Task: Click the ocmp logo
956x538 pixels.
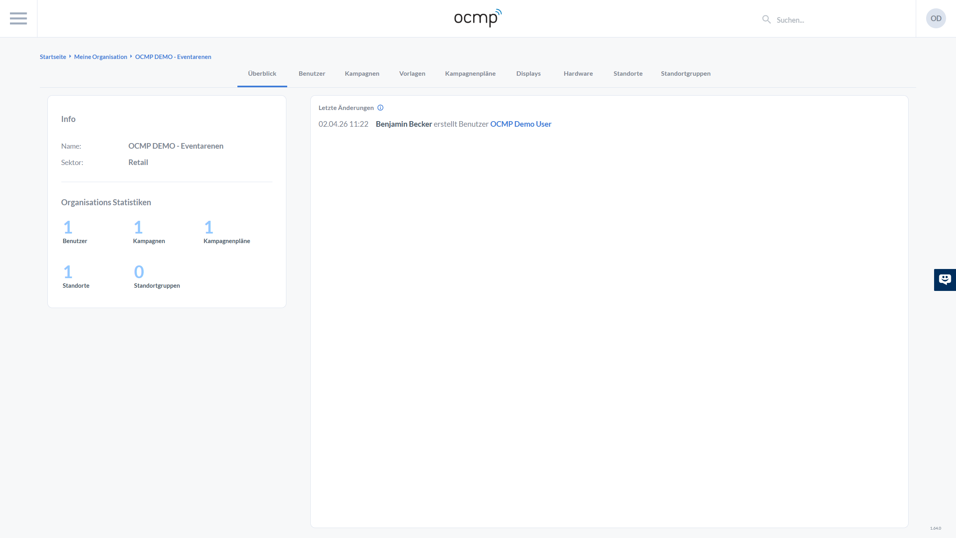Action: 477,18
